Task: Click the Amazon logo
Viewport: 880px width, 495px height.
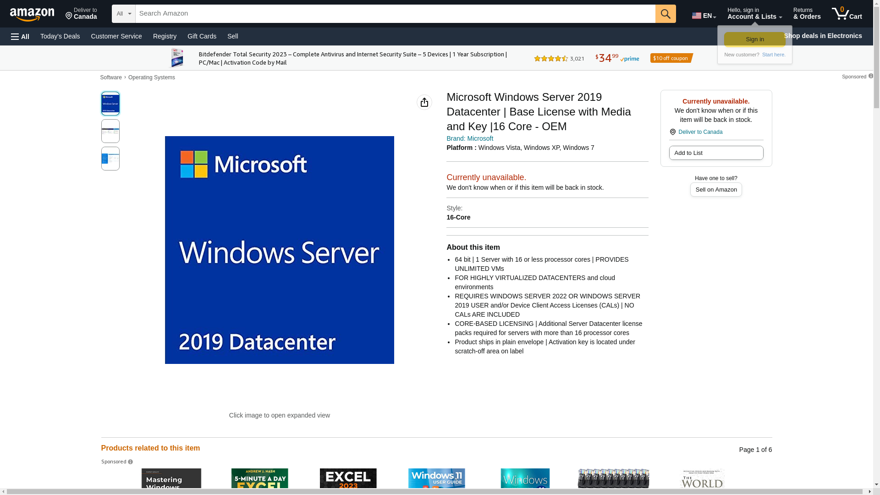Action: (x=32, y=15)
